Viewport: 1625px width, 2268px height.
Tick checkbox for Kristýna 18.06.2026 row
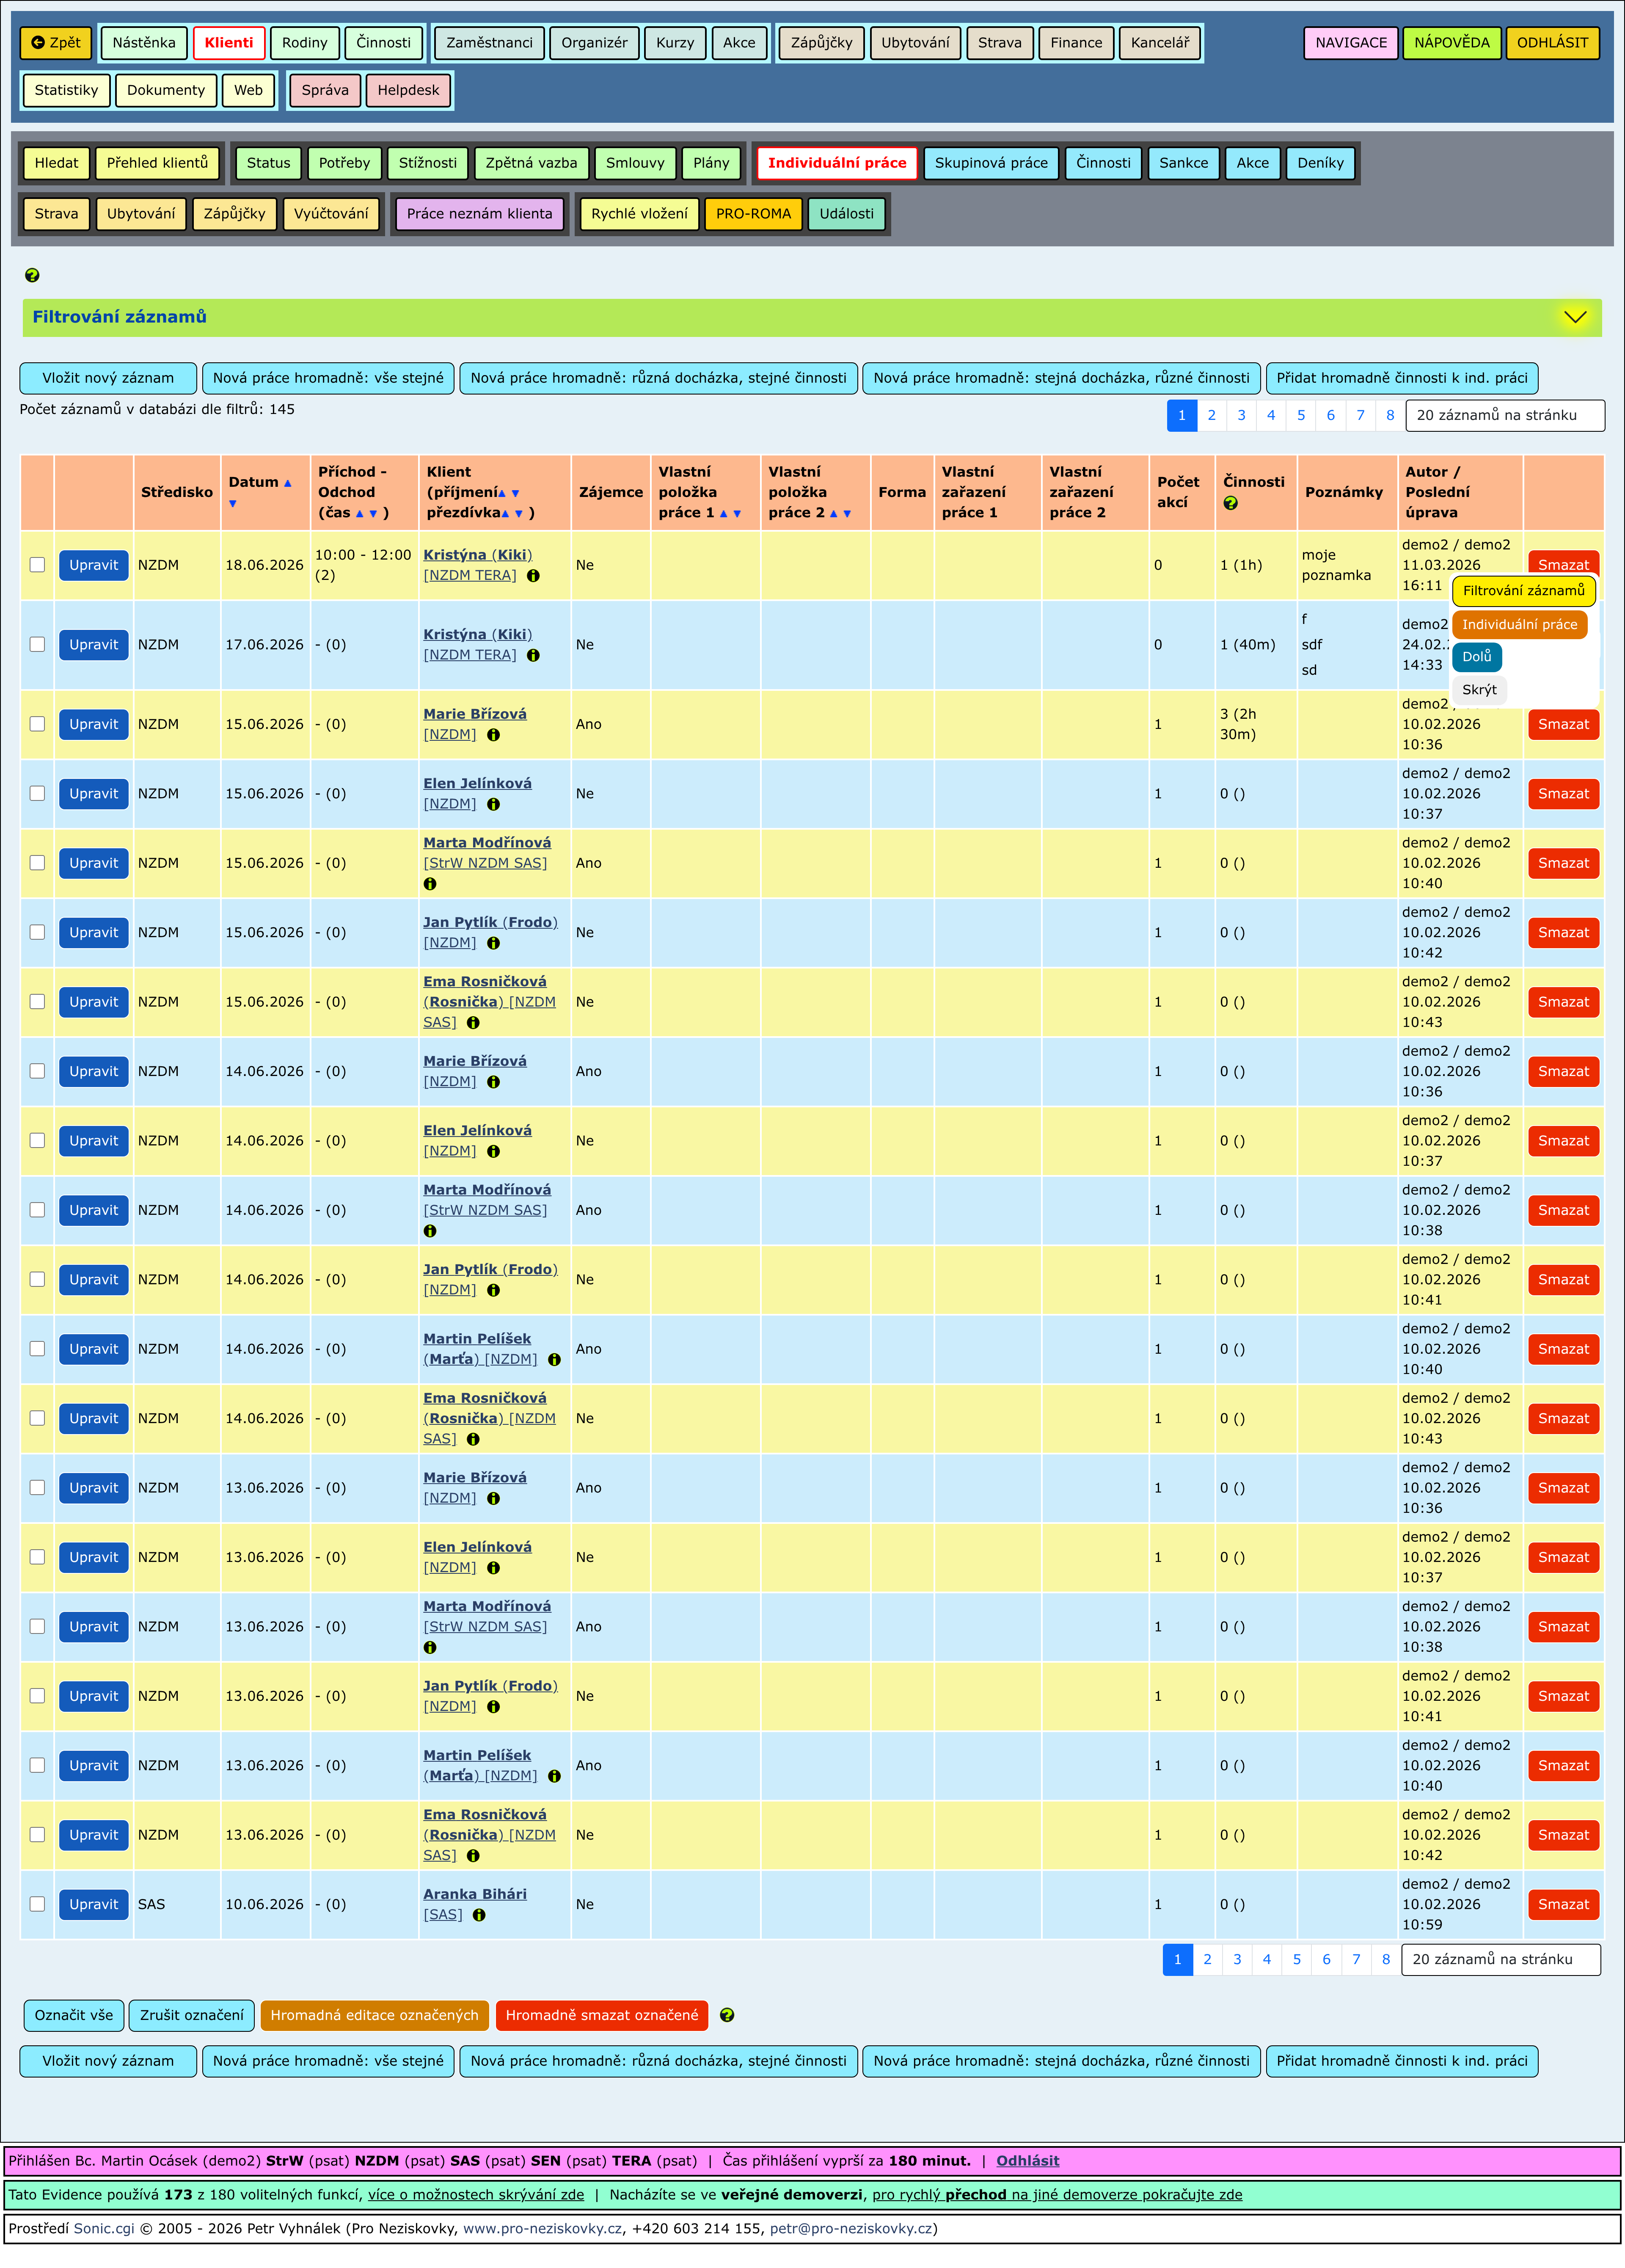pyautogui.click(x=37, y=565)
